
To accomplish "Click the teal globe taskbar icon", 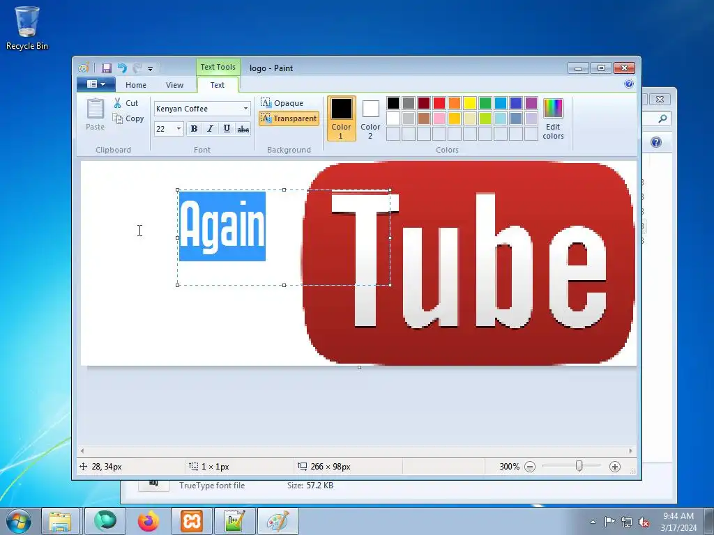I will [x=105, y=521].
